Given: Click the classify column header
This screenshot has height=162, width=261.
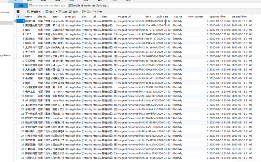Looking at the screenshot, I should point(45,17).
